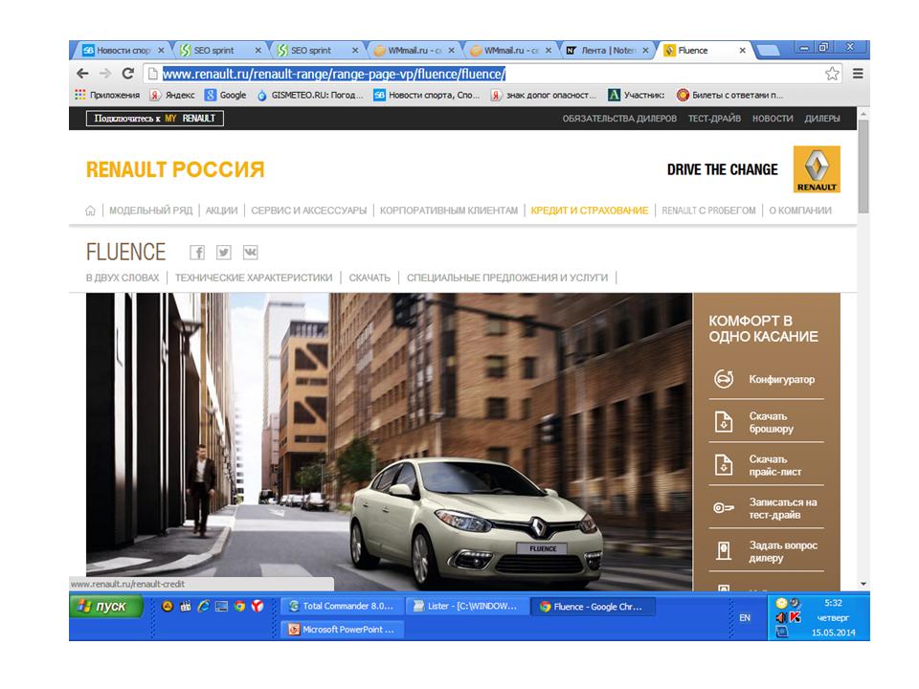Open a new browser tab

pyautogui.click(x=769, y=51)
